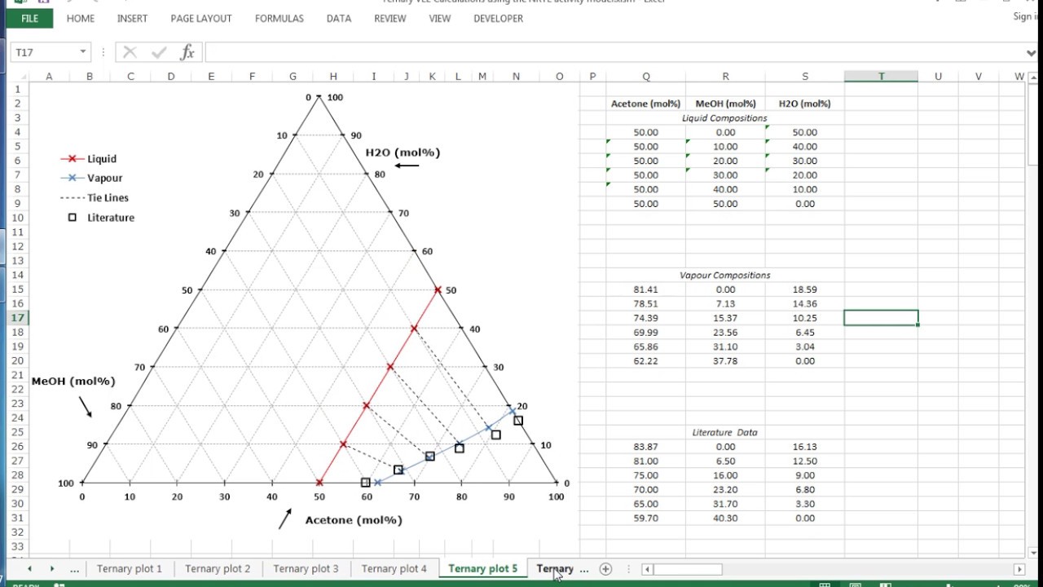Switch to the FORMULAS ribbon tab

(x=279, y=18)
